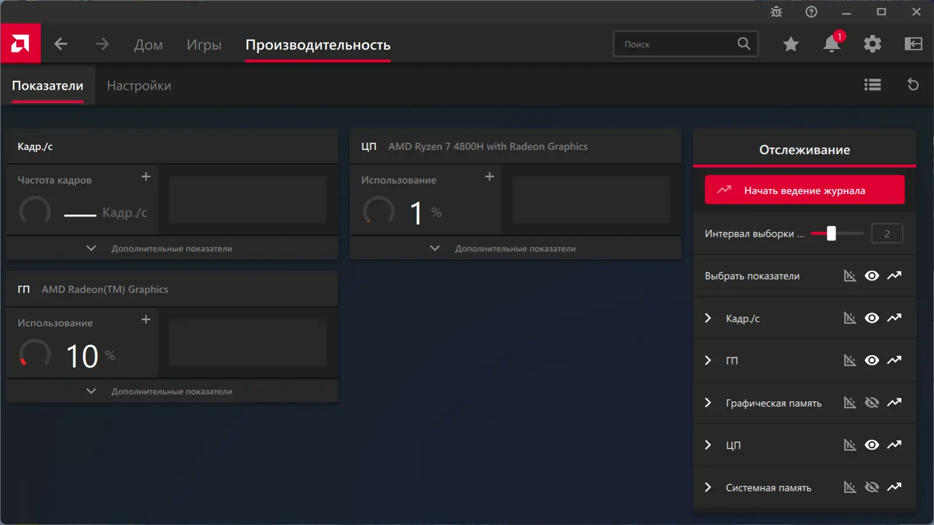Toggle the sidebar panel icon
The height and width of the screenshot is (525, 934).
[914, 44]
